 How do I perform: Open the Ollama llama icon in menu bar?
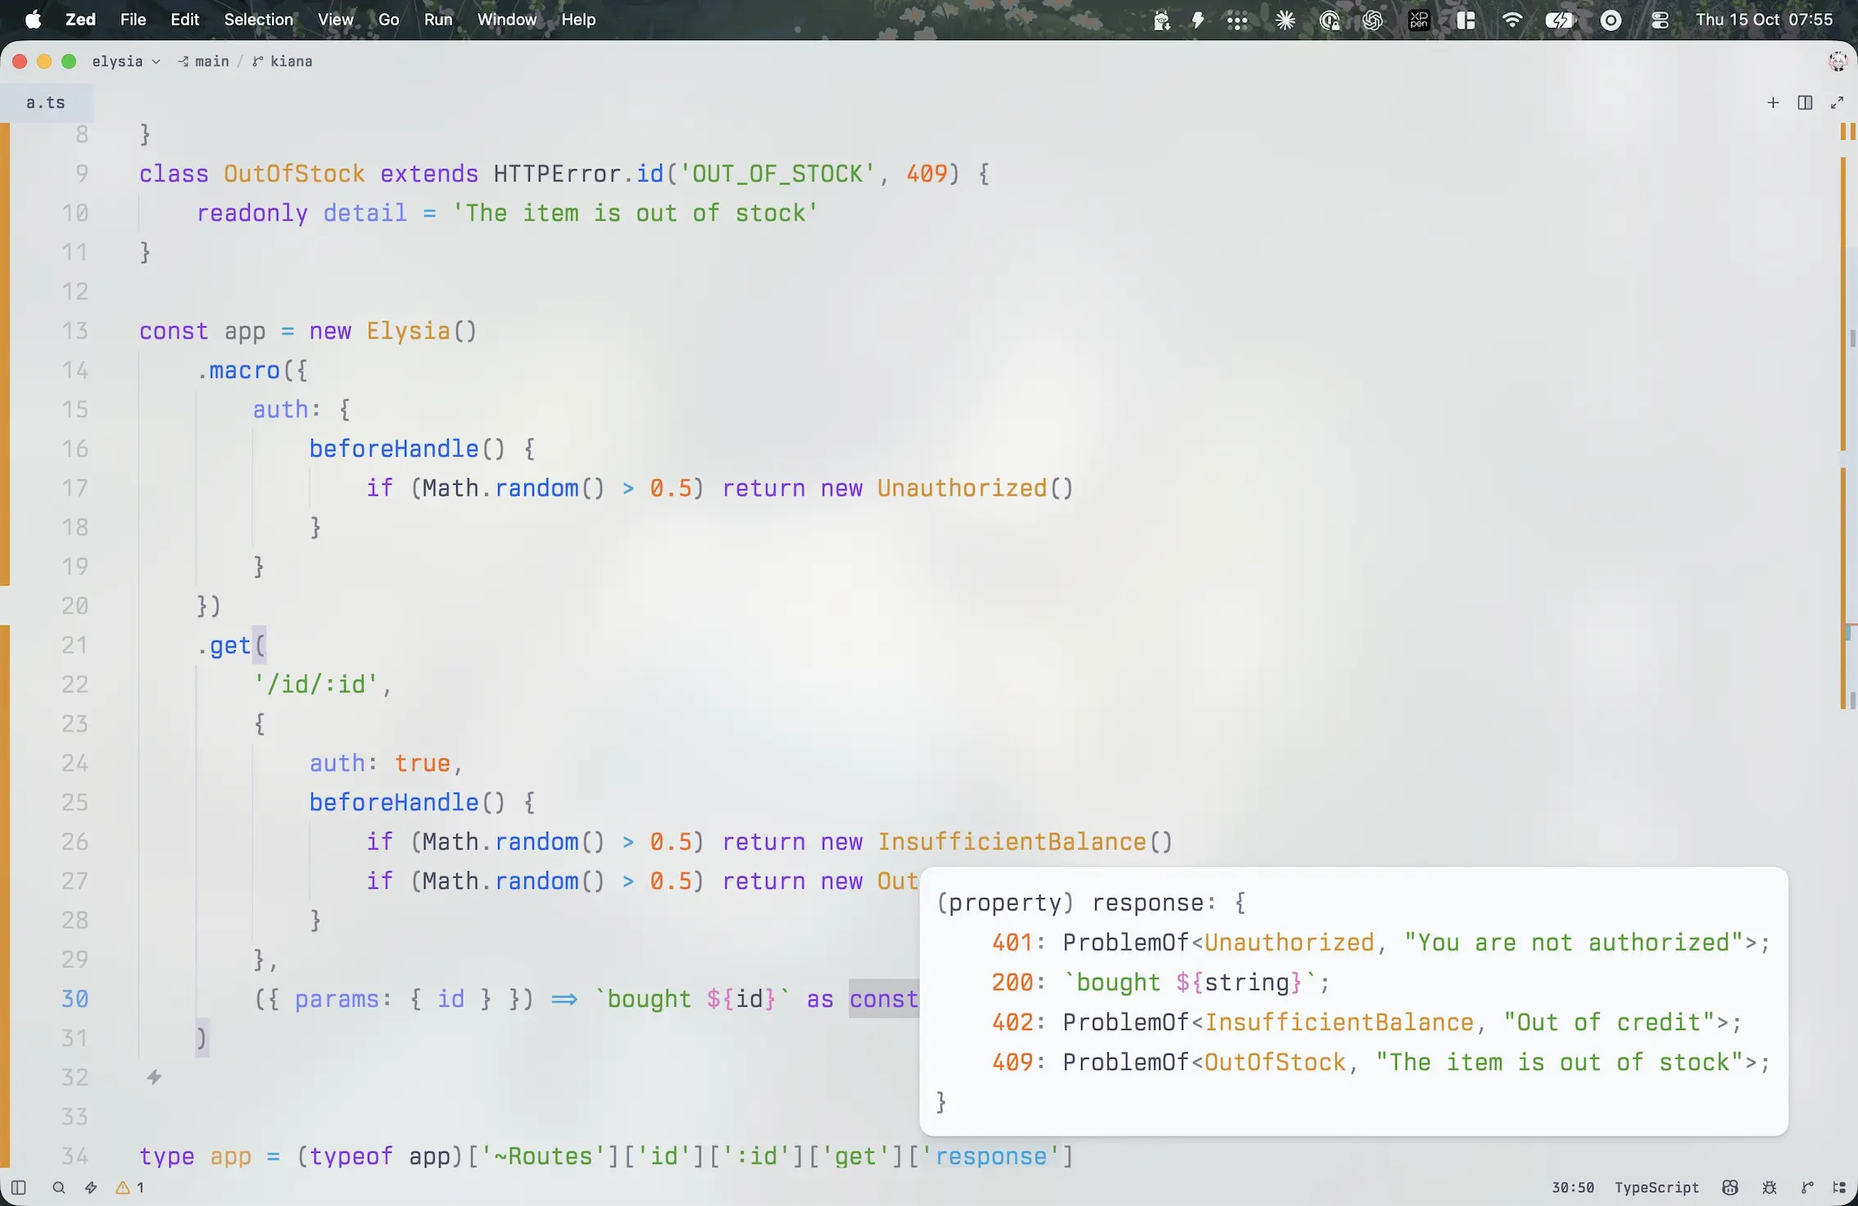coord(1161,20)
